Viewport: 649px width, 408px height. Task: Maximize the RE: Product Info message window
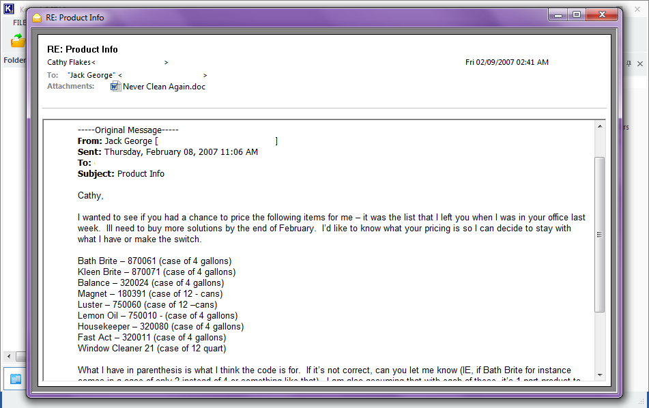577,15
